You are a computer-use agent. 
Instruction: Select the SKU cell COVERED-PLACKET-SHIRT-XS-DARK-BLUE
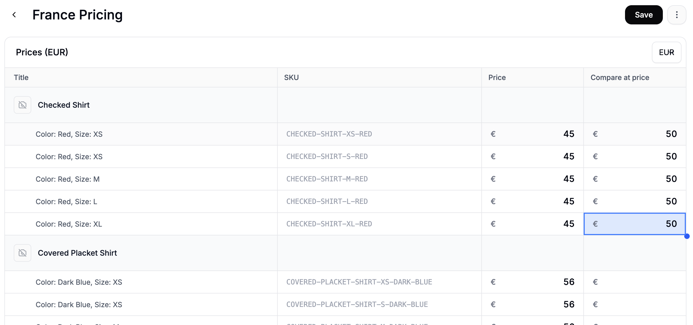click(359, 282)
